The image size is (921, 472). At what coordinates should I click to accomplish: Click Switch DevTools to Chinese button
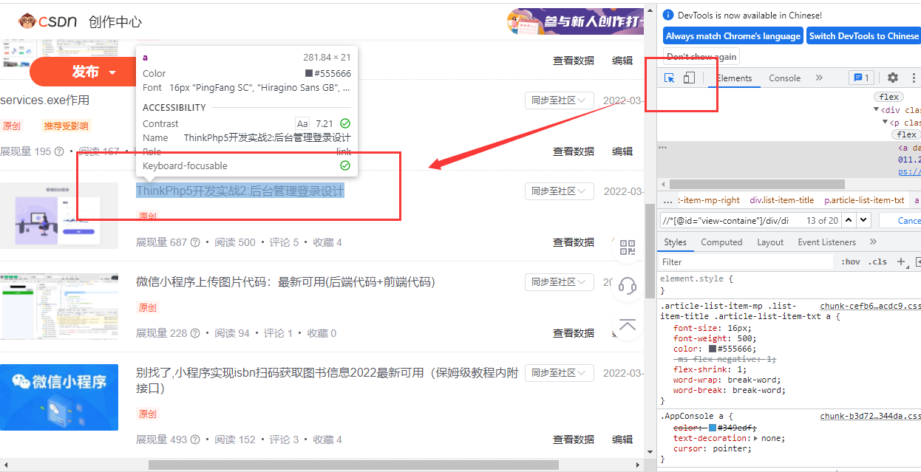pos(863,36)
